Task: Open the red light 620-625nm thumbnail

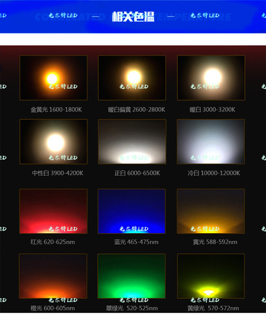Action: click(x=53, y=211)
